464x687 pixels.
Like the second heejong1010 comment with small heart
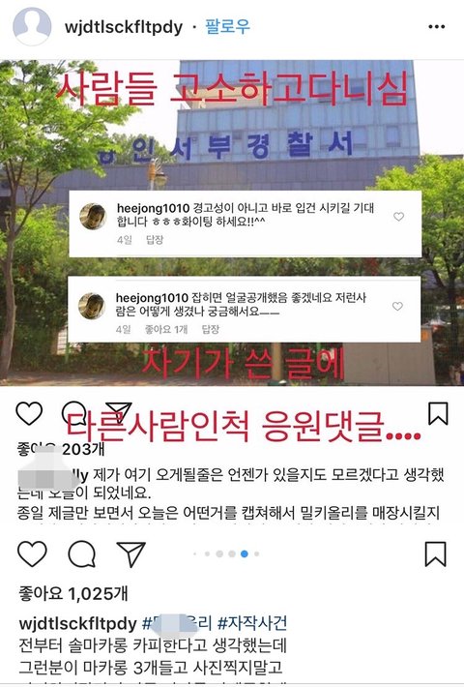(x=397, y=307)
